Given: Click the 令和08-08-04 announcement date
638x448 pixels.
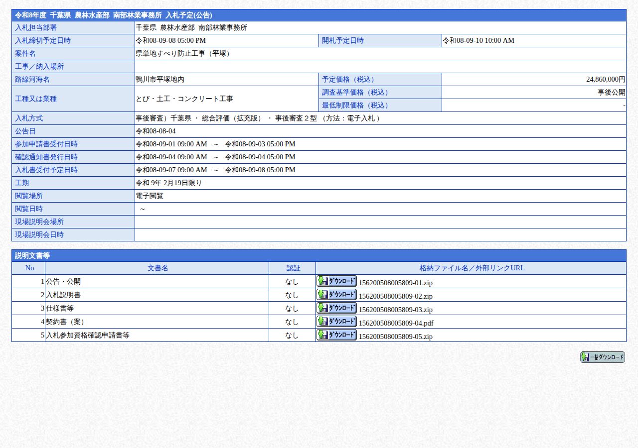Looking at the screenshot, I should (x=156, y=131).
